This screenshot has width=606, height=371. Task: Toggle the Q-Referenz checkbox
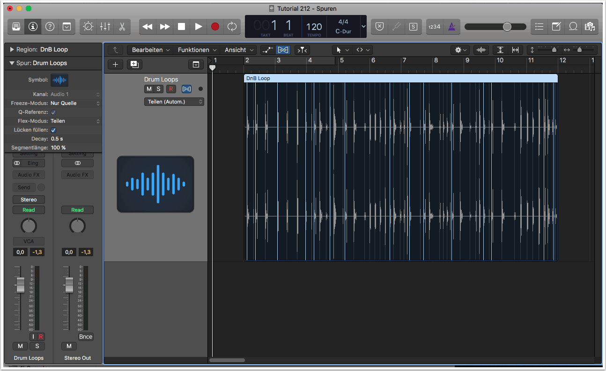[53, 112]
